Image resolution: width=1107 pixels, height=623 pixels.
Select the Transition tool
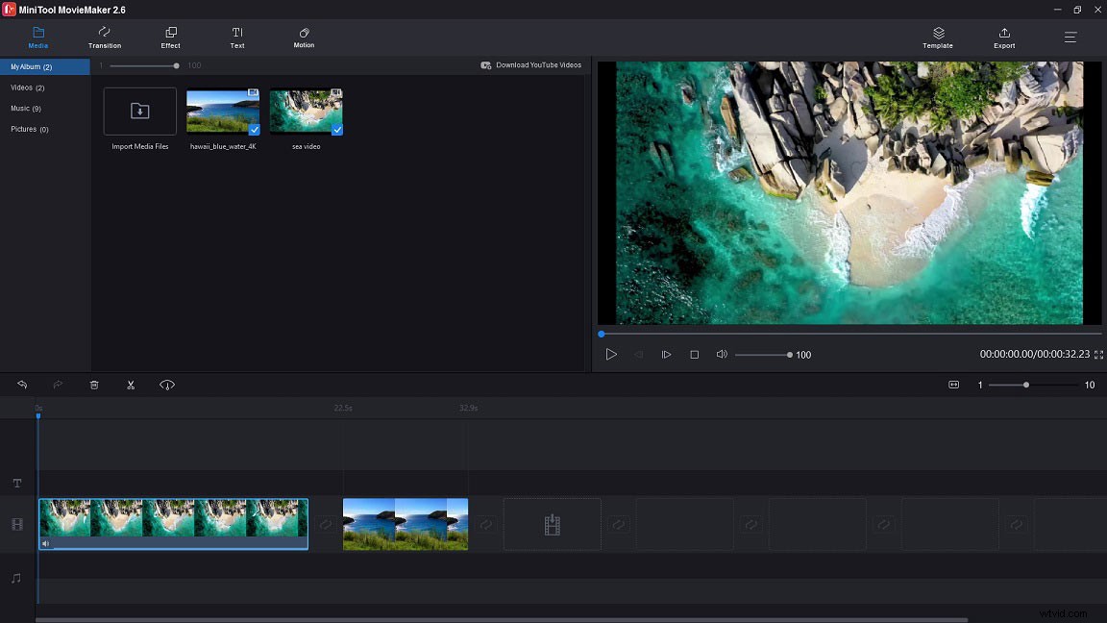pos(104,38)
